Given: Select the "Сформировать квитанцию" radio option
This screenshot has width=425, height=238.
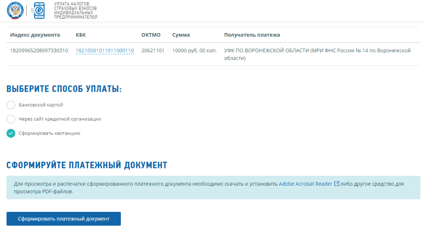Looking at the screenshot, I should (11, 133).
